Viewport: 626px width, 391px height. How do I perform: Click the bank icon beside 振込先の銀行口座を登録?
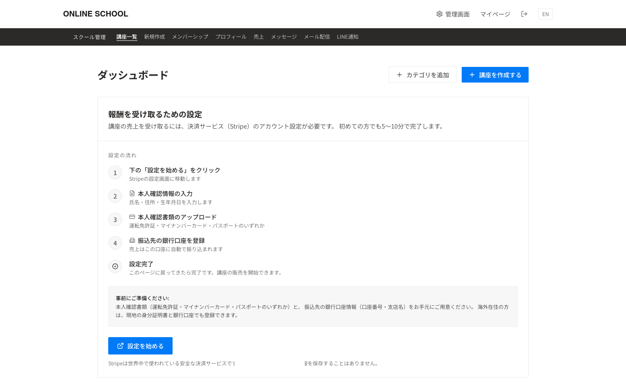click(132, 240)
